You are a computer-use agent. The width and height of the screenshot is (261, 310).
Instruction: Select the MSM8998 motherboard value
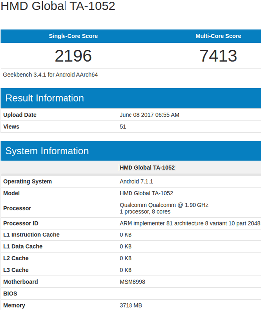[x=132, y=282]
